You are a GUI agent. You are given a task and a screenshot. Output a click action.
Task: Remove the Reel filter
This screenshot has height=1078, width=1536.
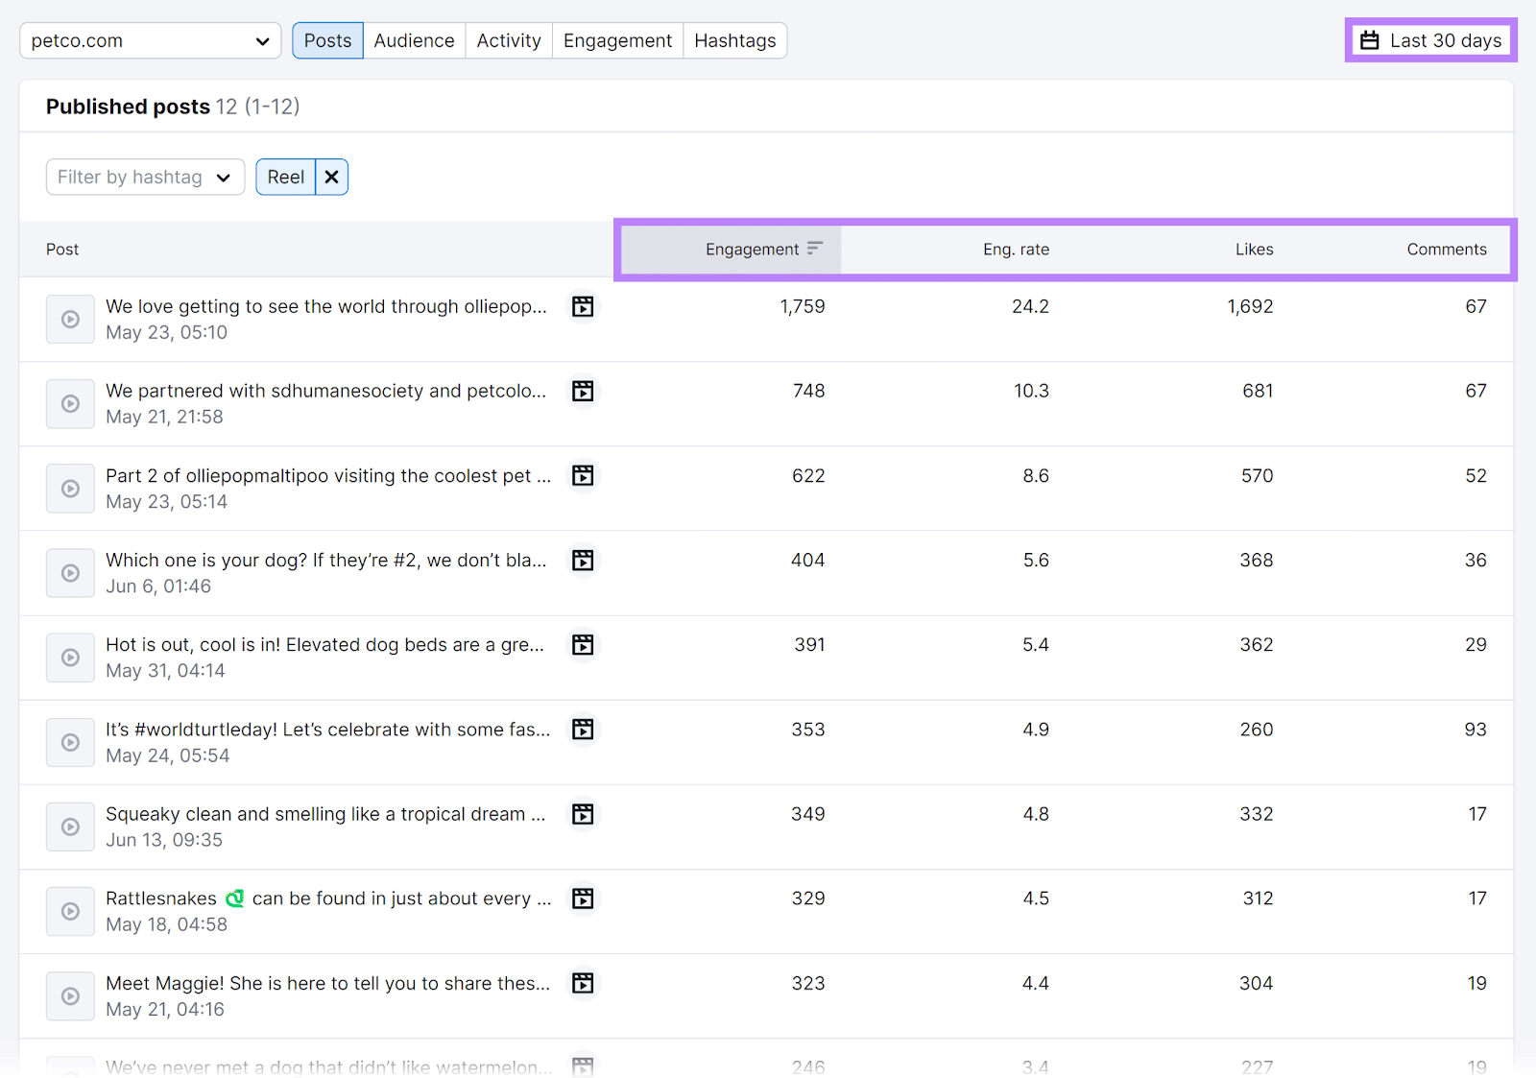[x=330, y=177]
